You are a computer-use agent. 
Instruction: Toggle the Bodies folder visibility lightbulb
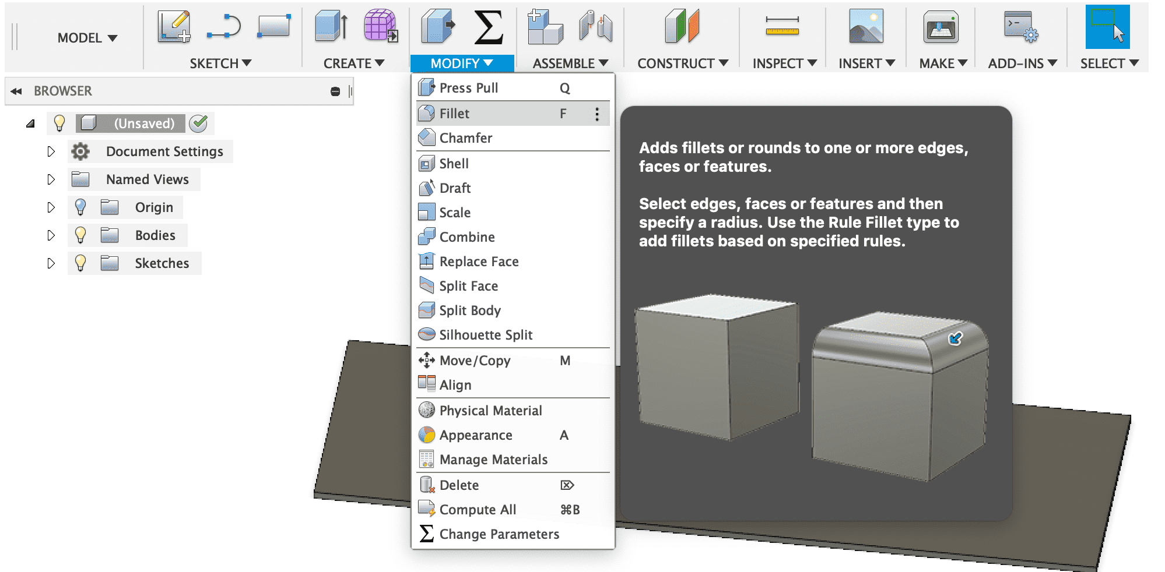point(80,235)
